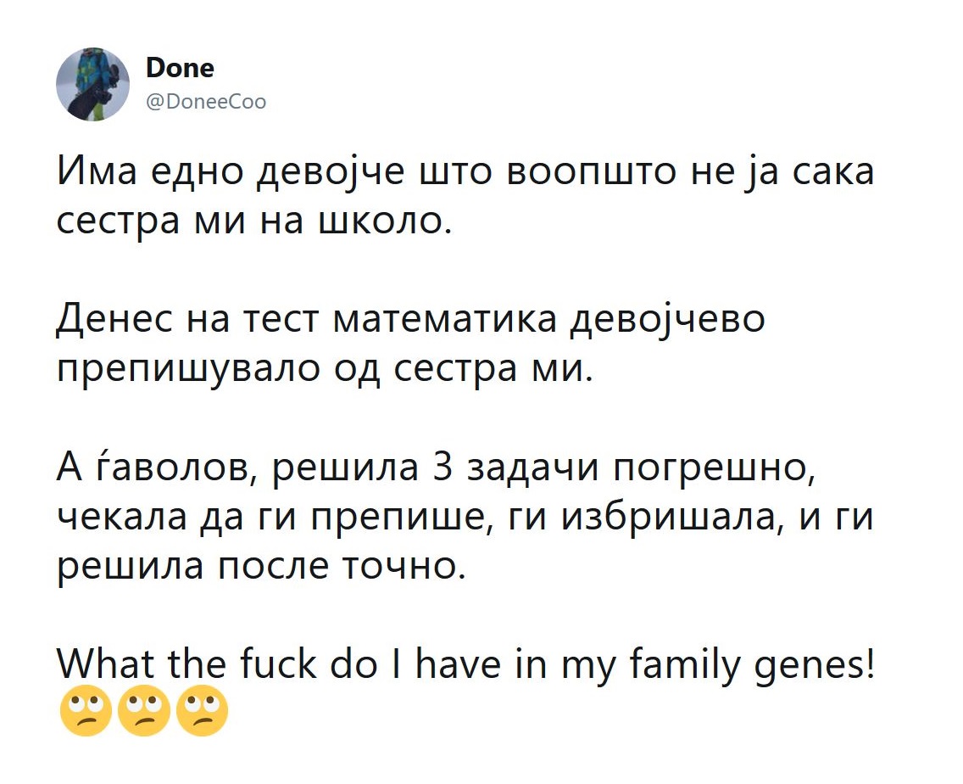Click the paragraph starting with А ѓаволов

tap(465, 517)
